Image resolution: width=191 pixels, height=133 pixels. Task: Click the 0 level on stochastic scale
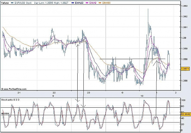tap(182, 130)
